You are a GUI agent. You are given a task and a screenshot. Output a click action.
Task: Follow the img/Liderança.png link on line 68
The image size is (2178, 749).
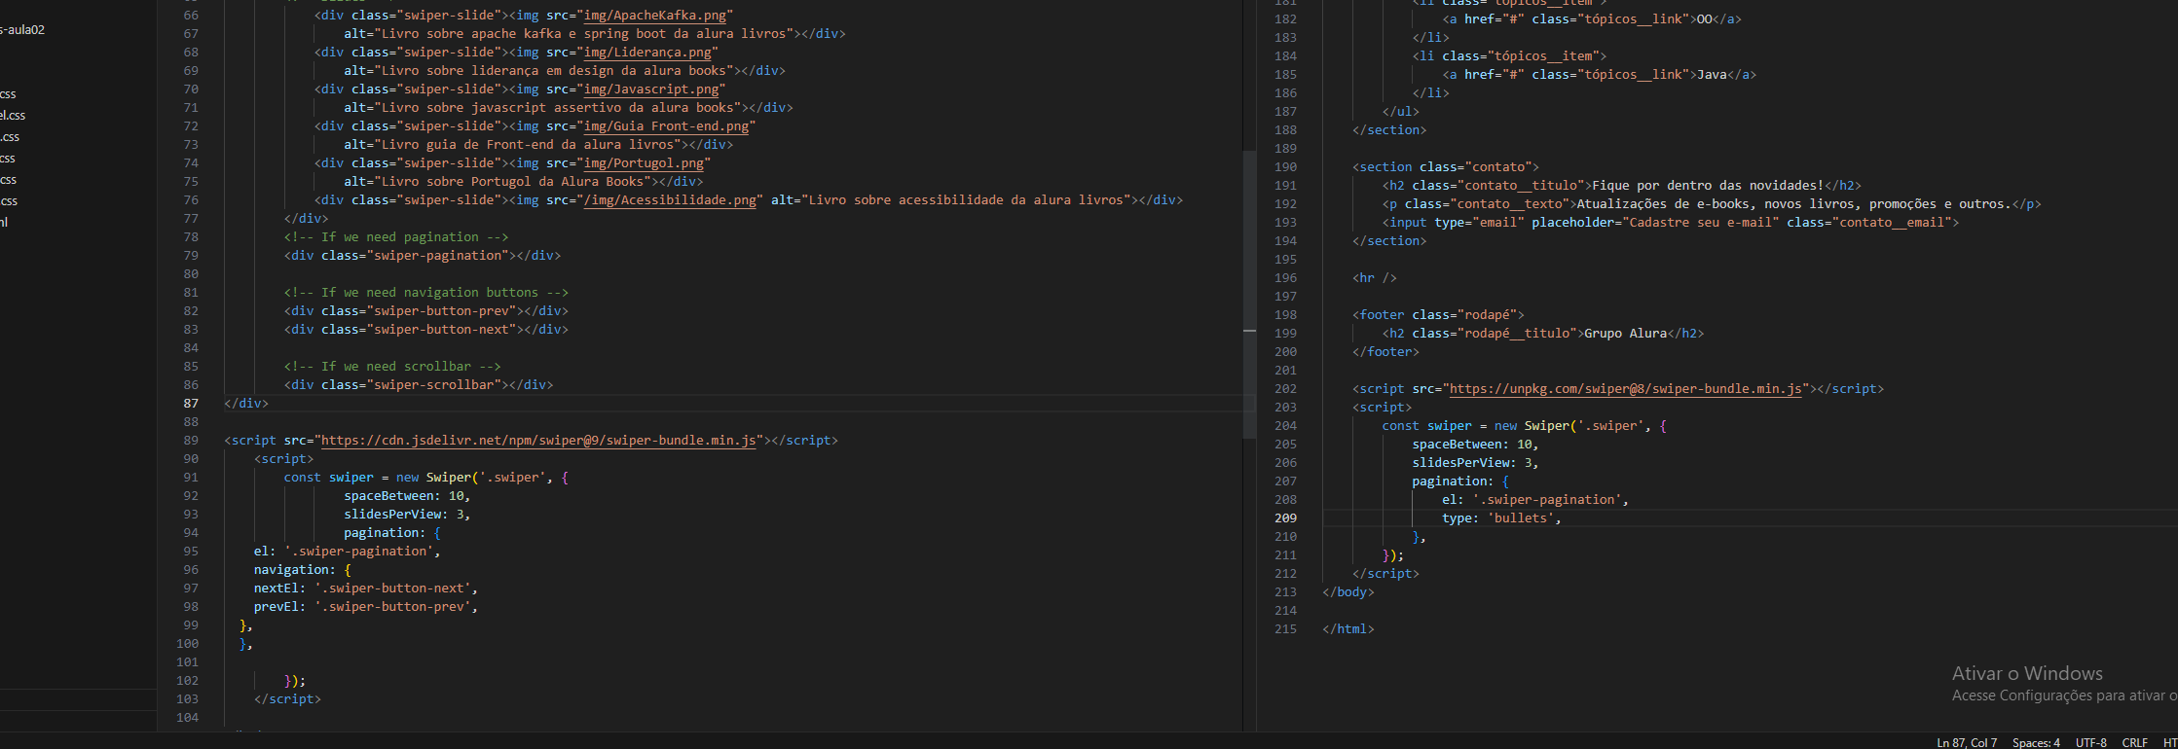pyautogui.click(x=647, y=53)
